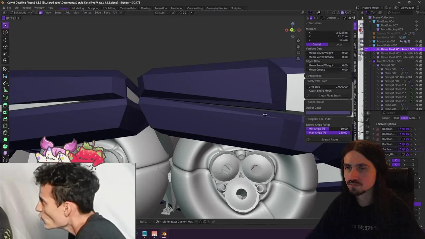The width and height of the screenshot is (425, 239).
Task: Adjust the Min Angle slider
Action: coord(328,129)
